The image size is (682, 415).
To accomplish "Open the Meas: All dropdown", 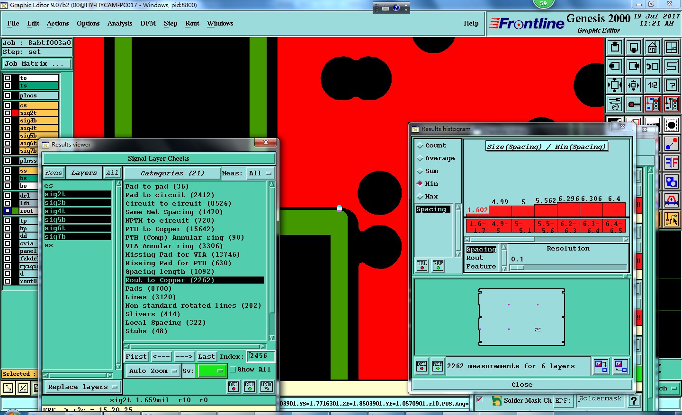I will point(261,173).
